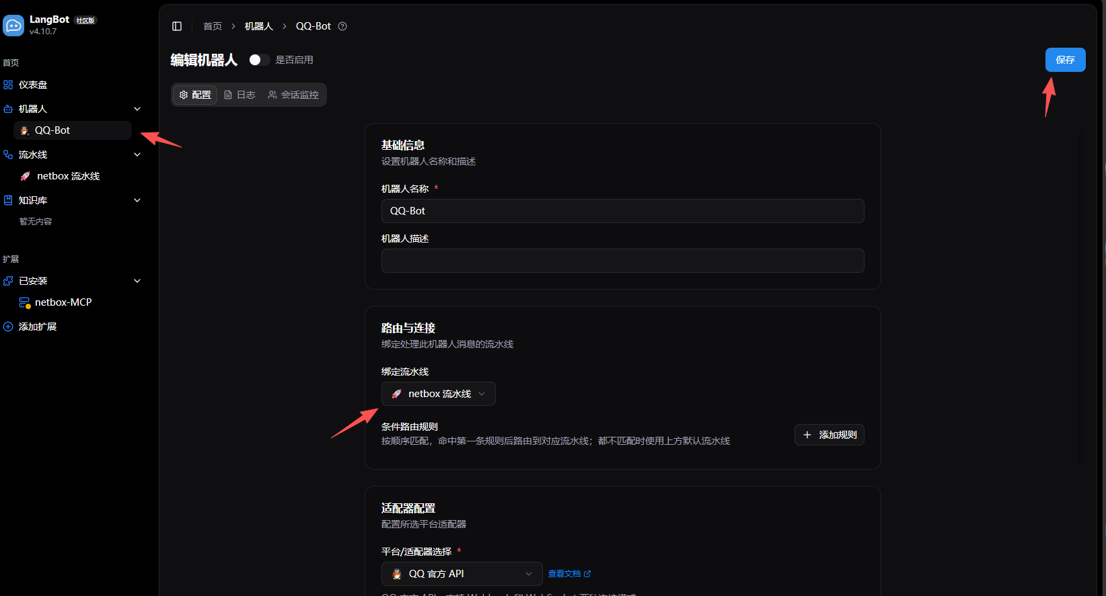Go to 机器人 in the breadcrumb

point(259,26)
